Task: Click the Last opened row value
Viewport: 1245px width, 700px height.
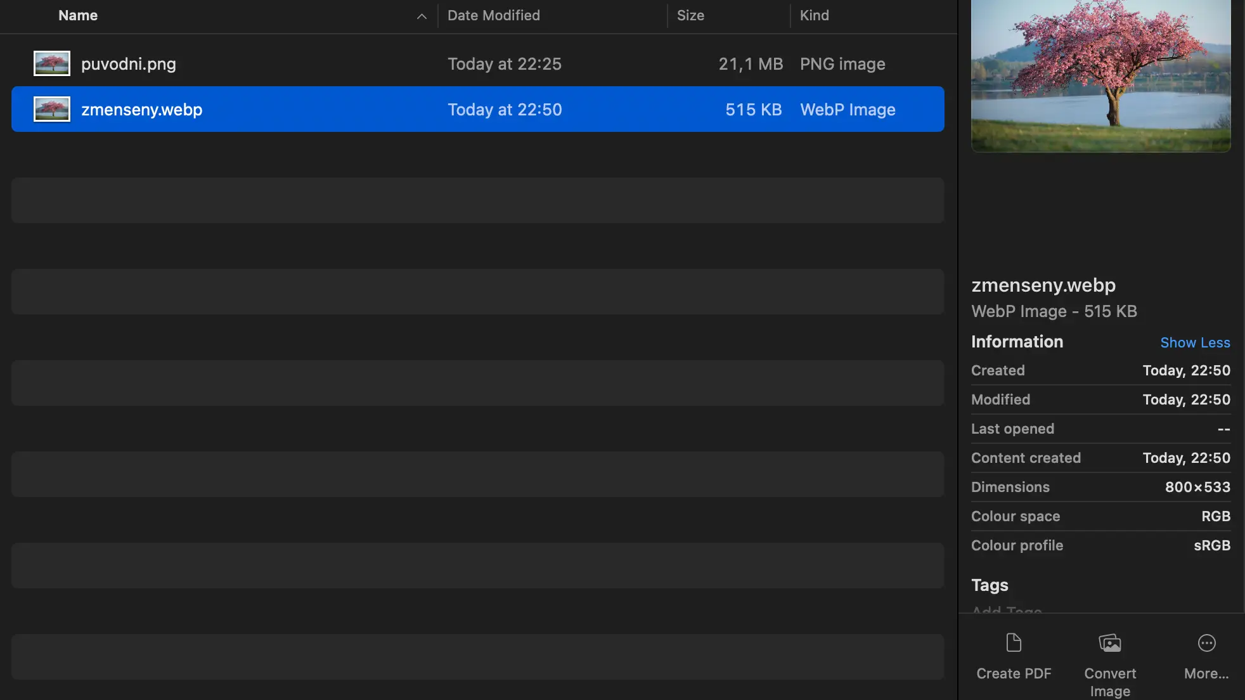Action: coord(1223,429)
